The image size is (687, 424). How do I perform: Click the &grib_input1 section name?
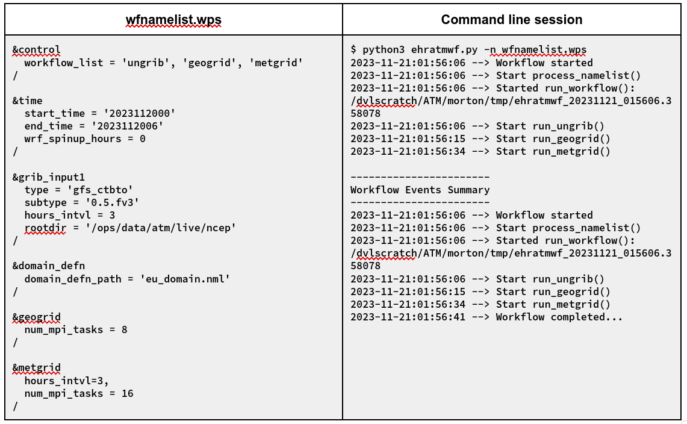tap(49, 176)
